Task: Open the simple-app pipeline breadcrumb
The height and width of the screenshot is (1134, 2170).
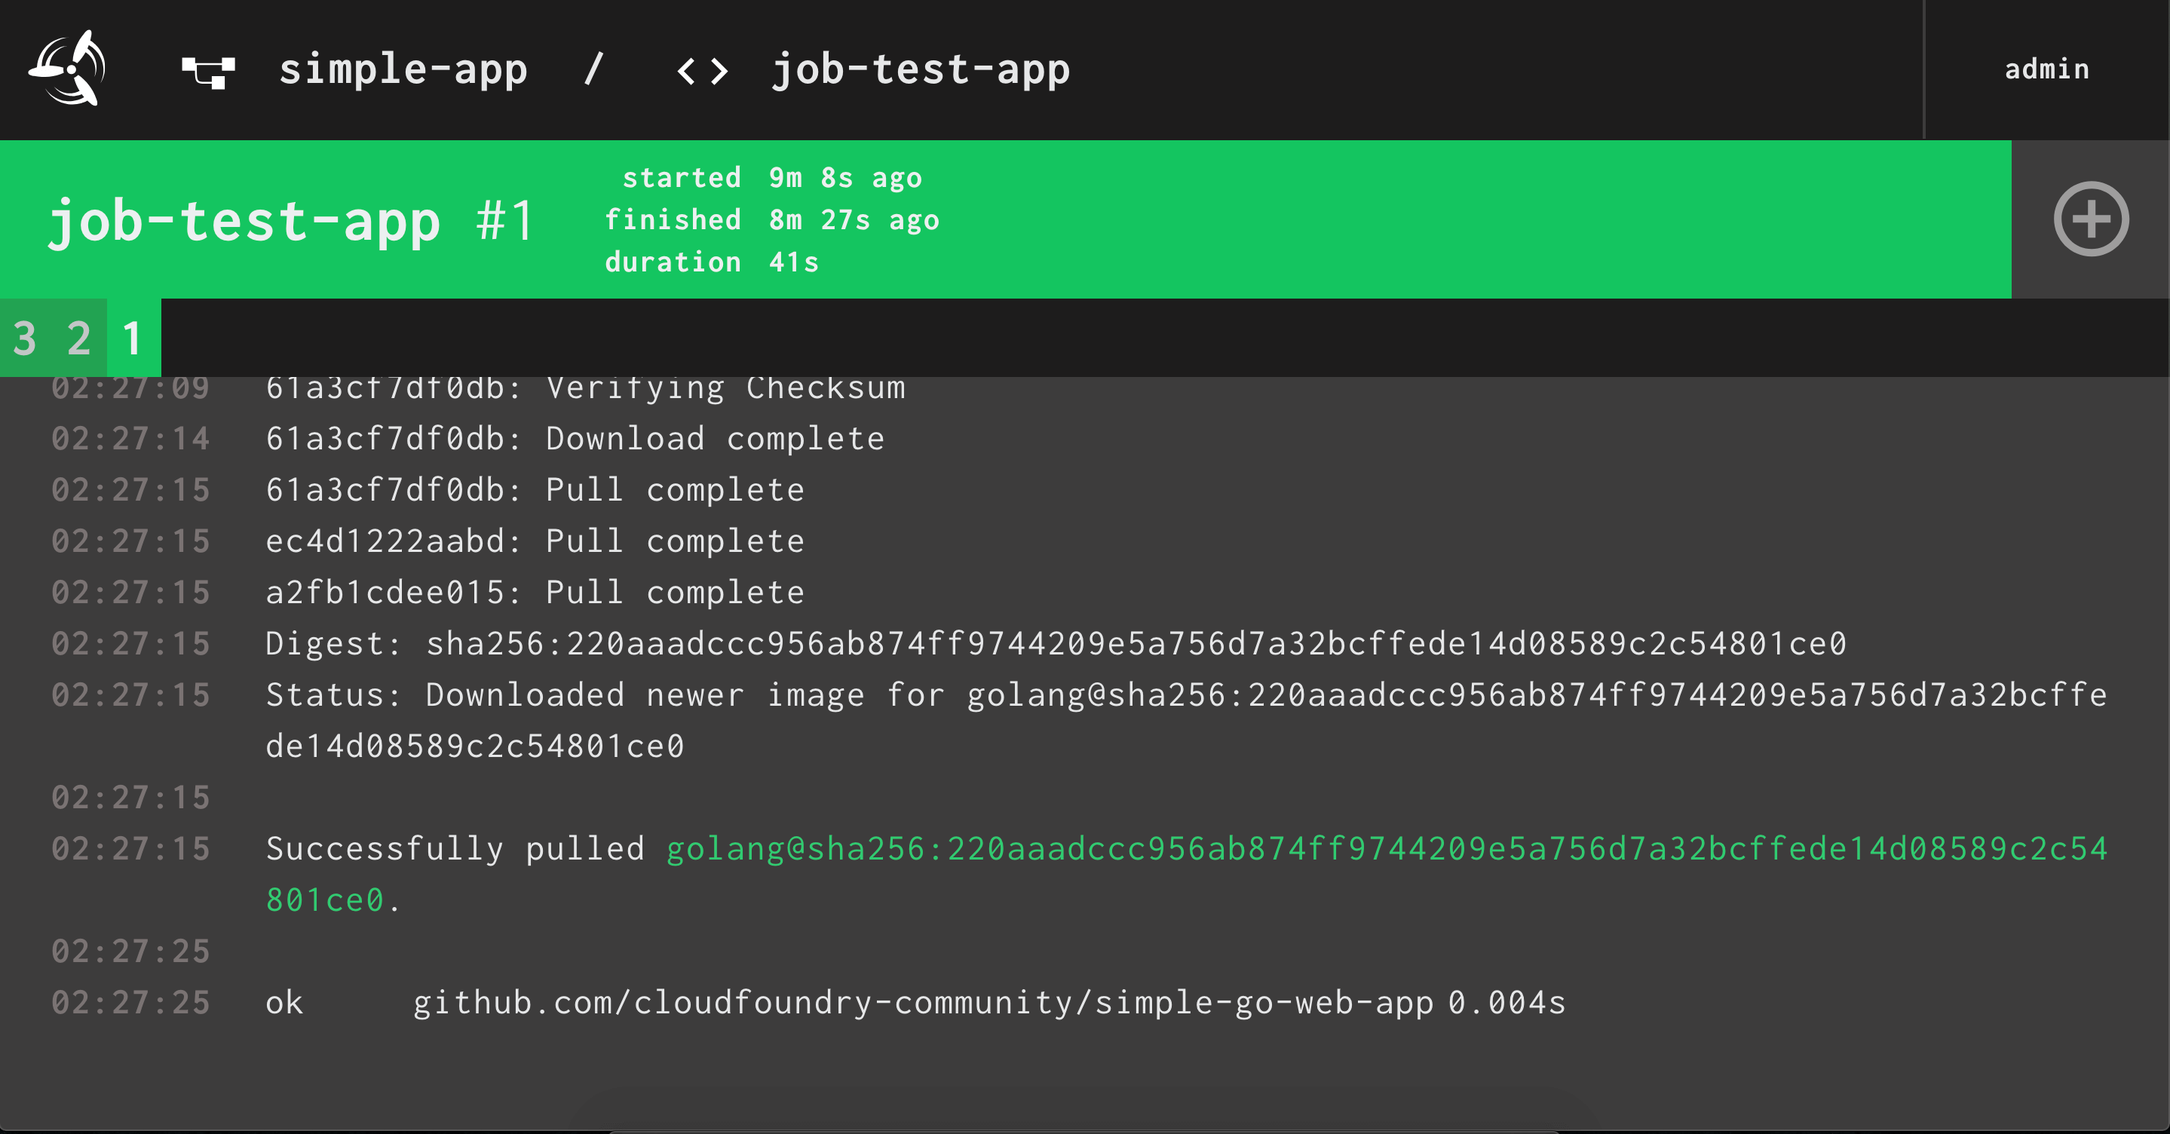Action: [x=403, y=69]
